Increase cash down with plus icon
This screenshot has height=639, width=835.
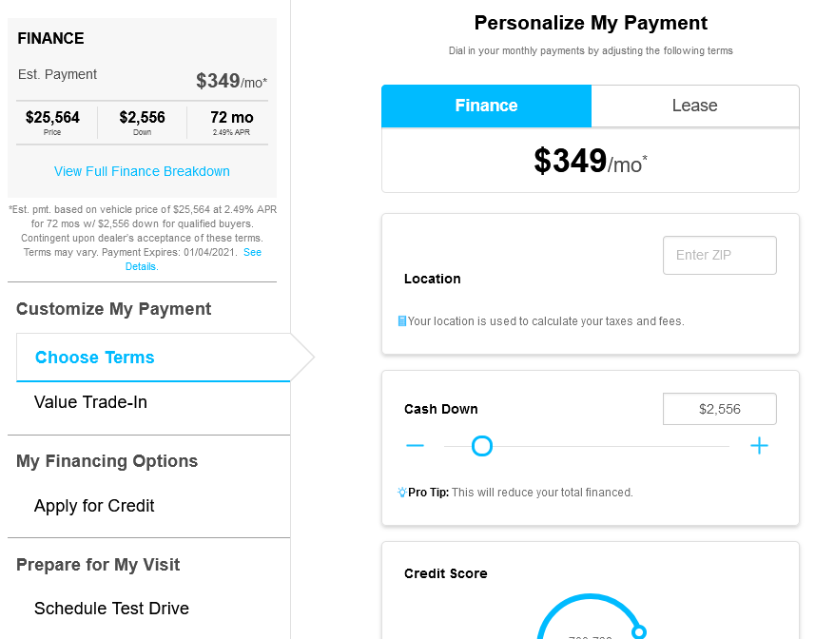click(759, 446)
